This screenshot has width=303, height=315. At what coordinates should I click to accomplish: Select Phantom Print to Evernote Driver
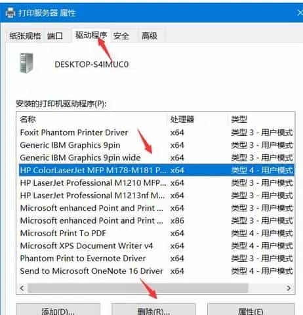coord(157,259)
